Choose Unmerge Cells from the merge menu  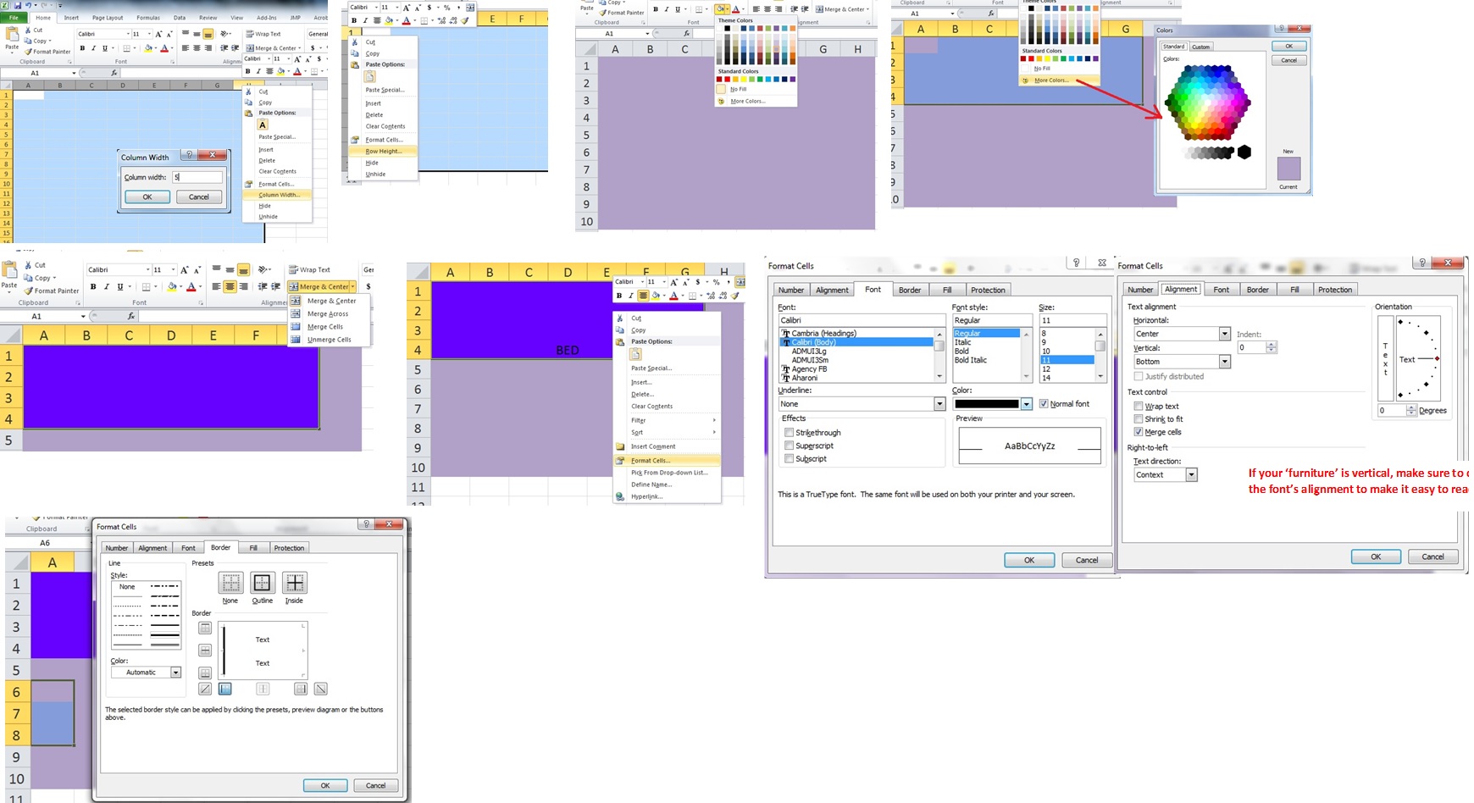[x=329, y=340]
